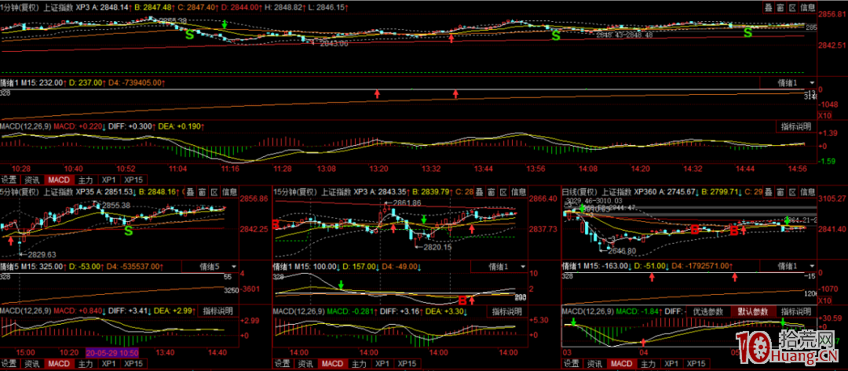Click the 窗 window icon in 15分钟 chart
The image size is (848, 371).
coord(492,191)
